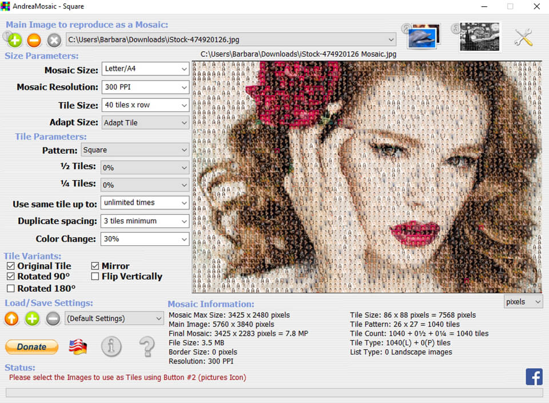
Task: Open the dolphin tile images selection icon
Action: (x=424, y=37)
